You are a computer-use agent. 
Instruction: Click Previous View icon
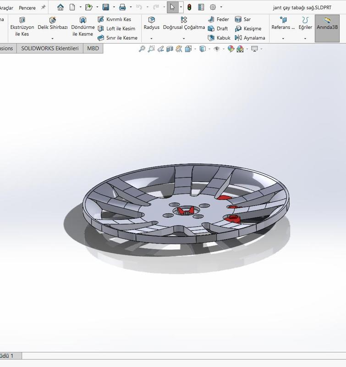[160, 49]
